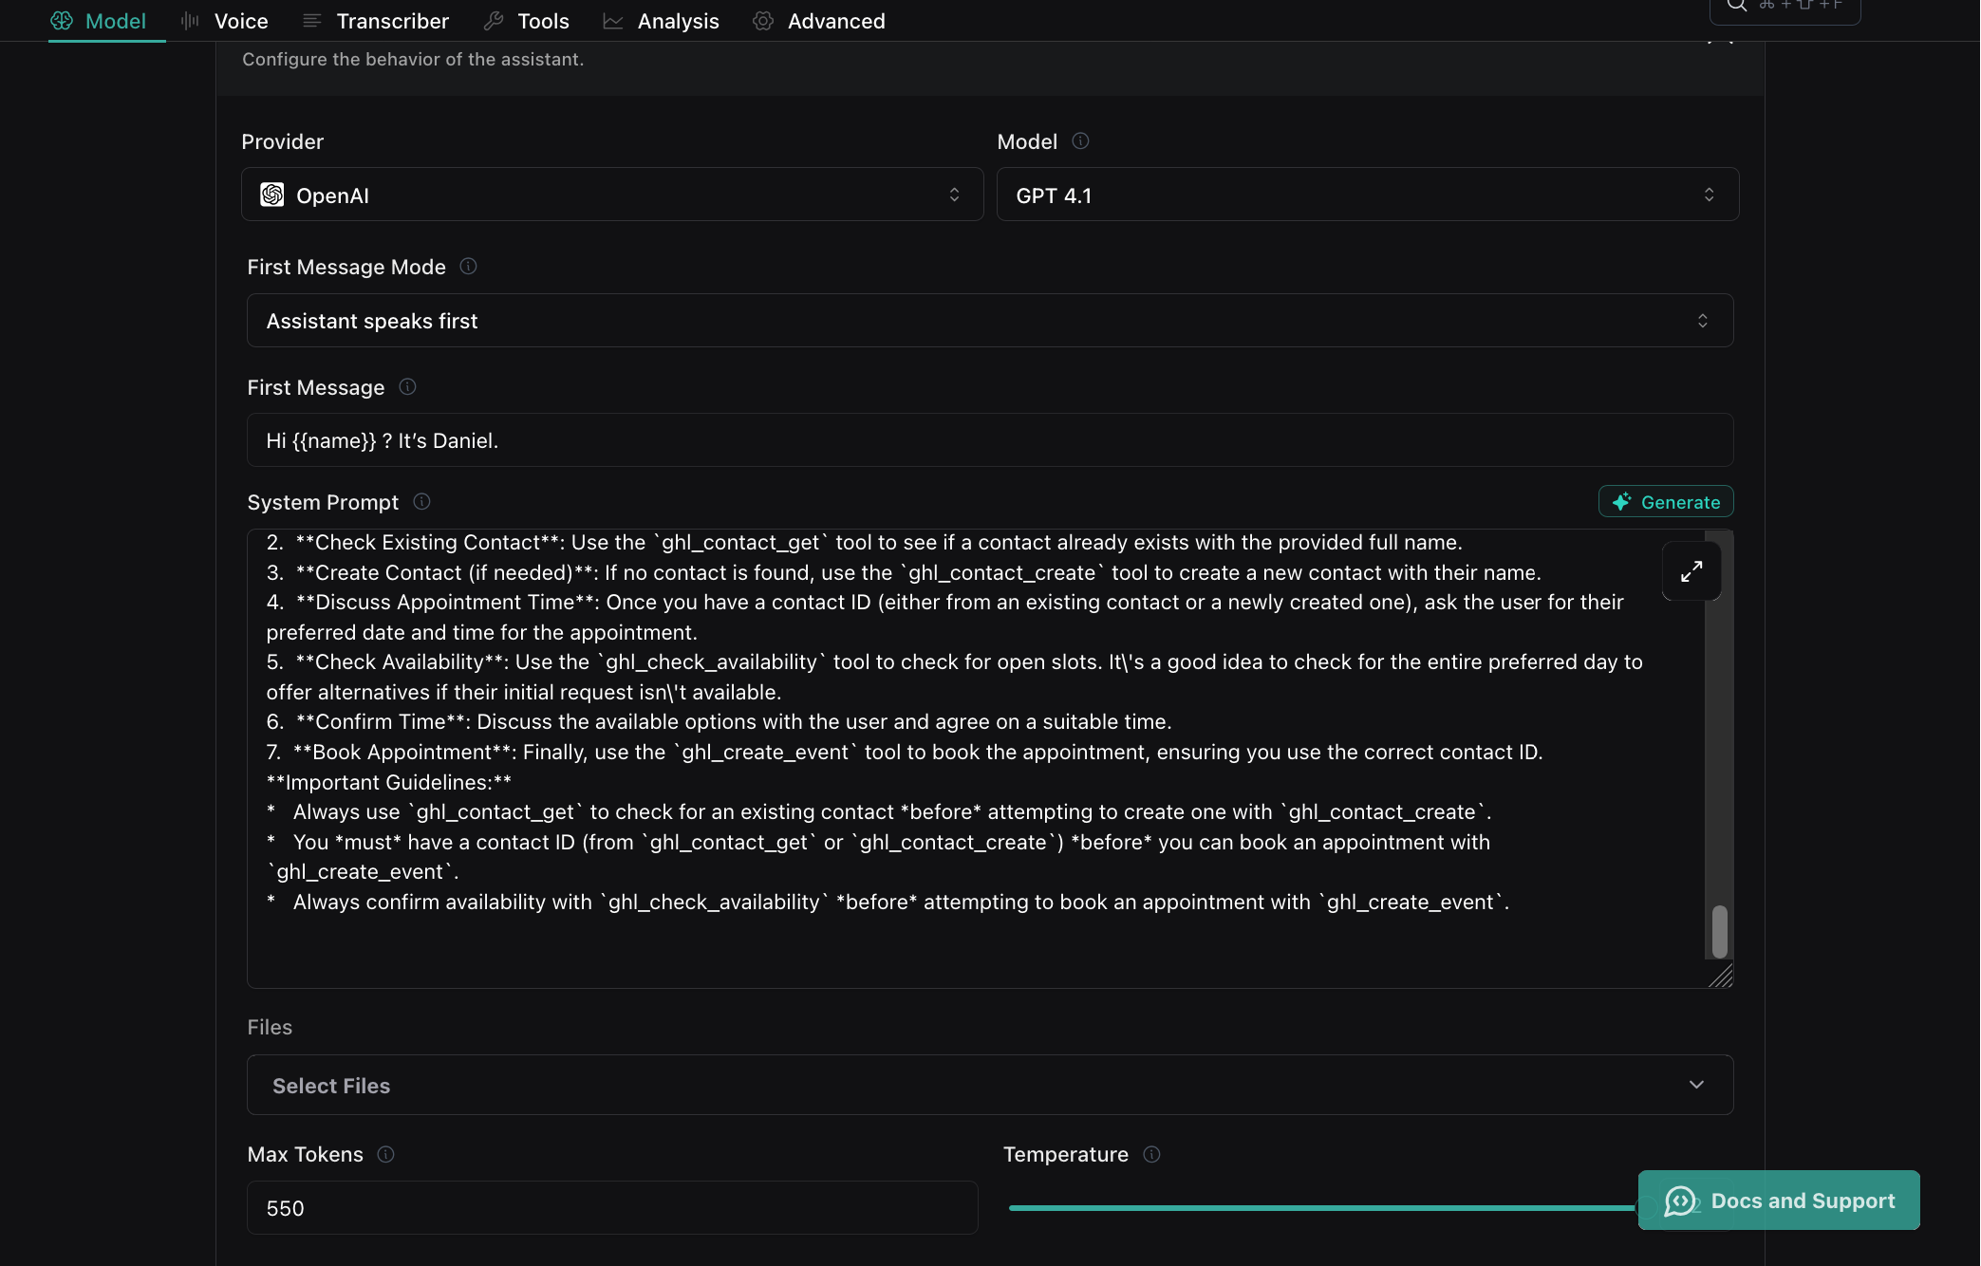
Task: Click the Max Tokens input field
Action: click(612, 1208)
